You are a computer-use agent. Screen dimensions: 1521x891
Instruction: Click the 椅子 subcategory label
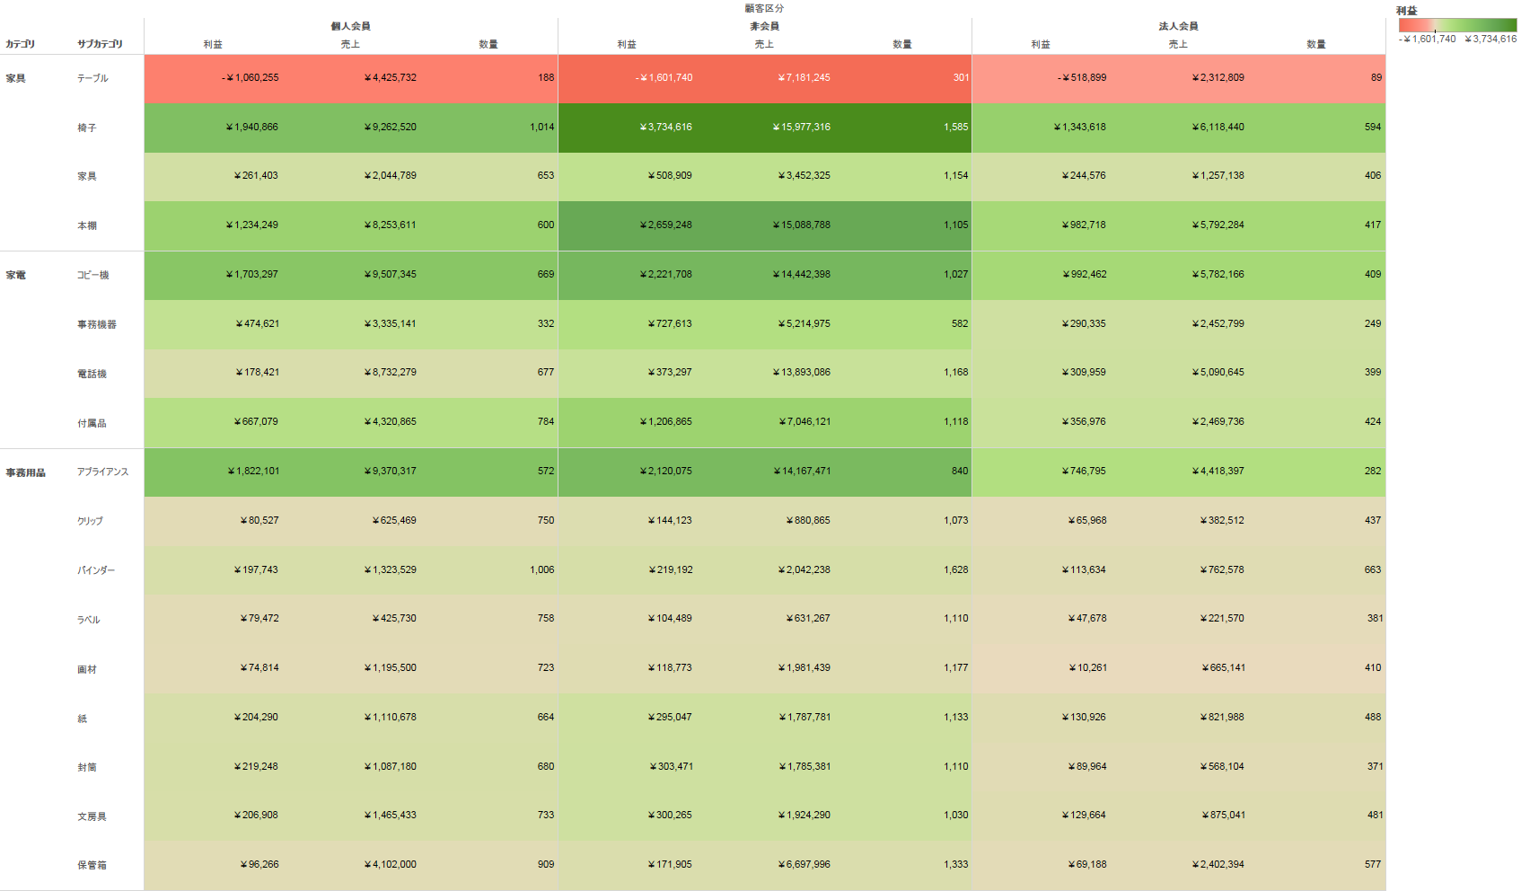86,128
